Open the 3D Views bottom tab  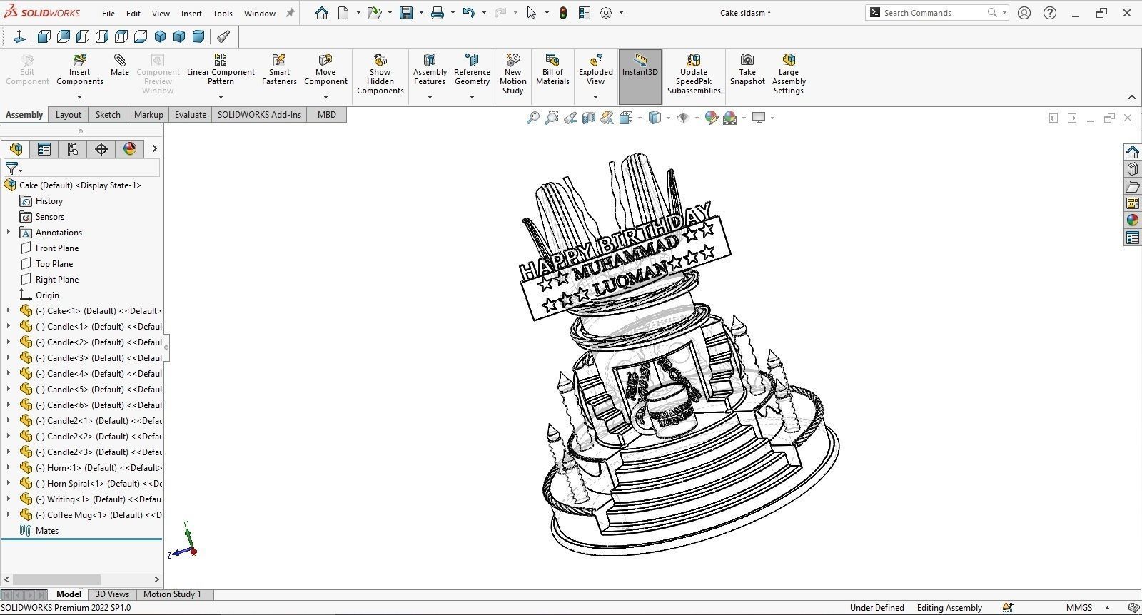[112, 594]
